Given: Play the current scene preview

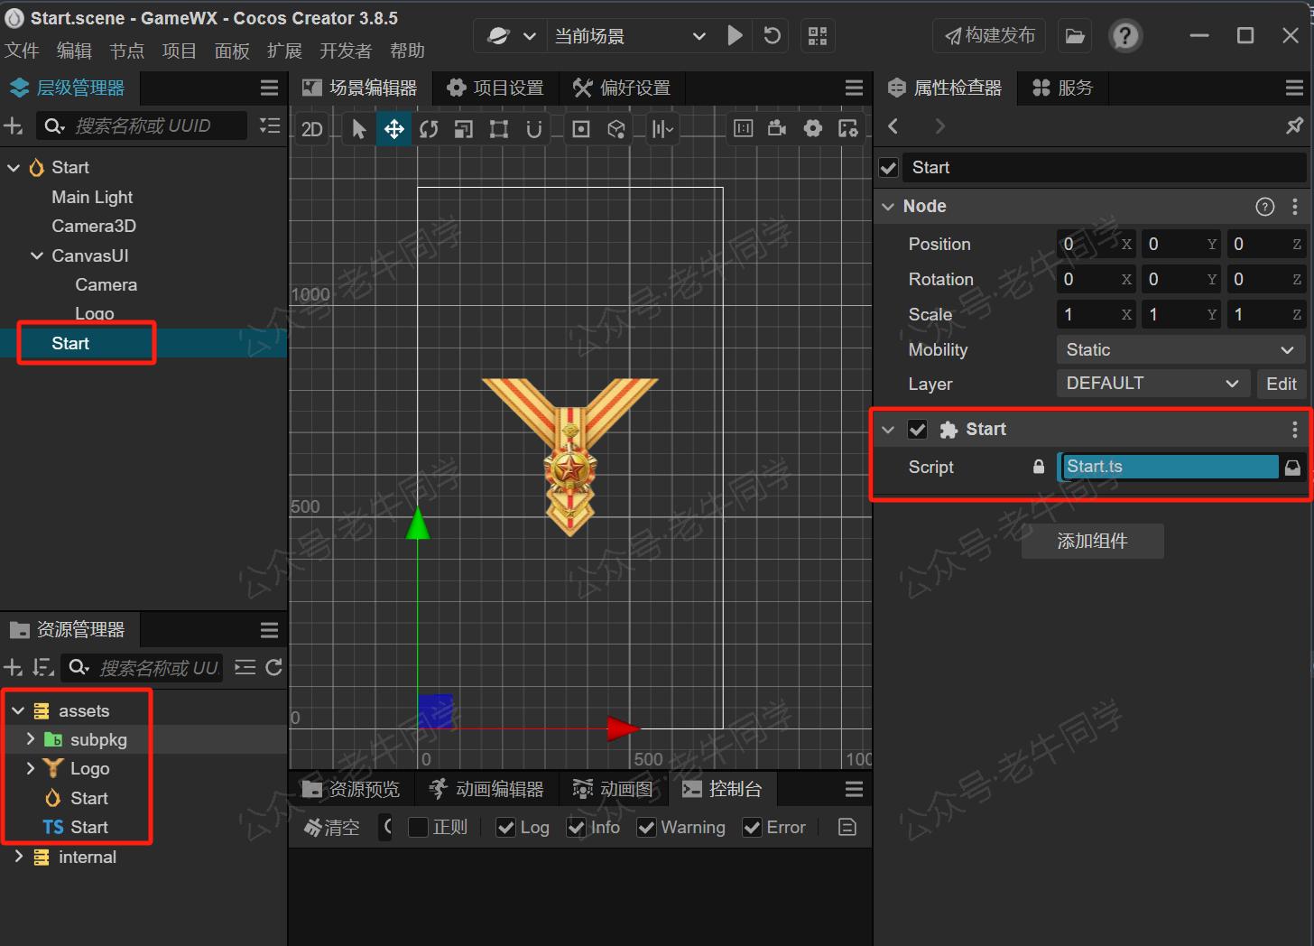Looking at the screenshot, I should [x=735, y=36].
